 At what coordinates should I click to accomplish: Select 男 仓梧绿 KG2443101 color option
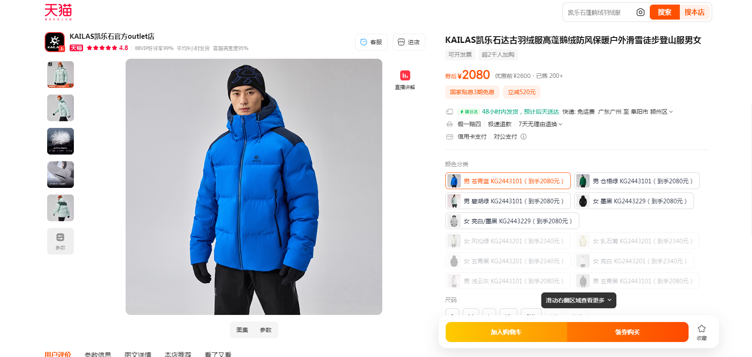click(637, 181)
